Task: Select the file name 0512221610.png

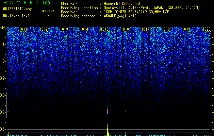Action: (17, 9)
